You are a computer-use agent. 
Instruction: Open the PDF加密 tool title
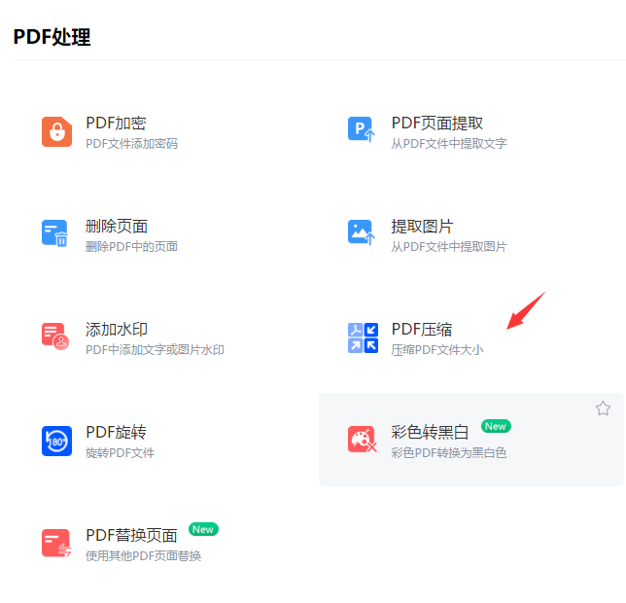tap(116, 123)
